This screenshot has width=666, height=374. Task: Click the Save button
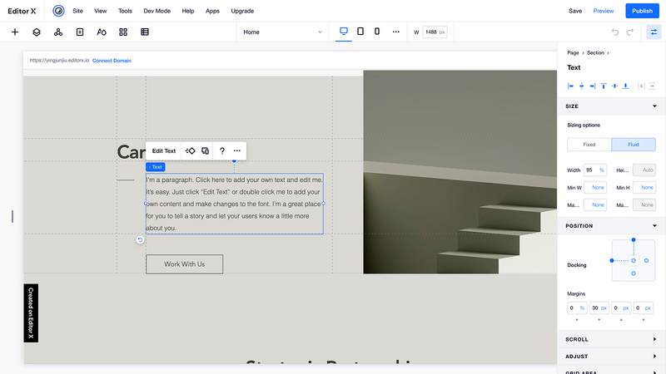click(575, 11)
